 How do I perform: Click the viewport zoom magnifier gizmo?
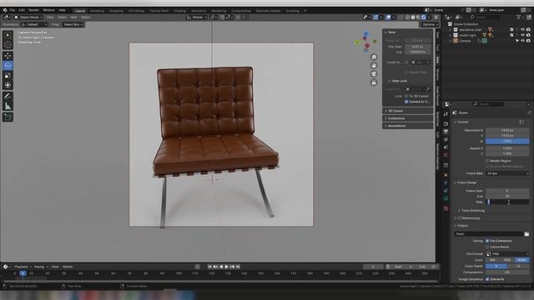[x=374, y=57]
